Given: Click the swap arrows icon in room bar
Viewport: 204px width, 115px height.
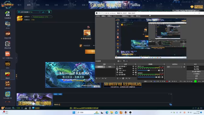Looking at the screenshot, I should point(43,12).
